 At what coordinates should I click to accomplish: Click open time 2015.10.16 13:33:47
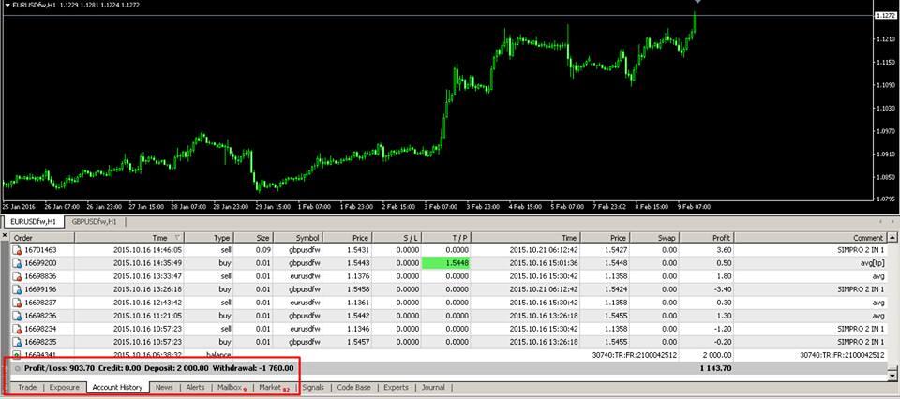pyautogui.click(x=147, y=277)
